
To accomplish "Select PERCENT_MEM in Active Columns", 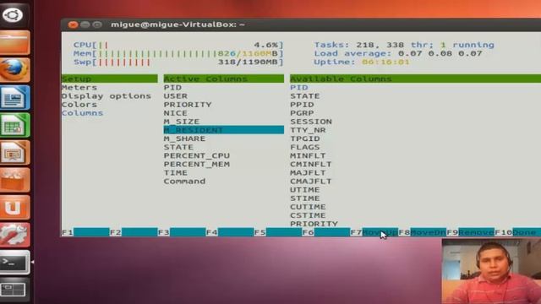I will coord(197,164).
